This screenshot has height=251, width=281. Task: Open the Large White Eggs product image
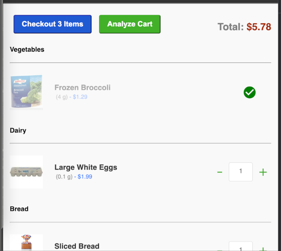coord(26,172)
